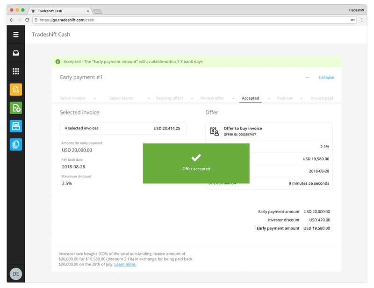Open a new browser tab
Screen dimensions: 374x288
(x=97, y=11)
